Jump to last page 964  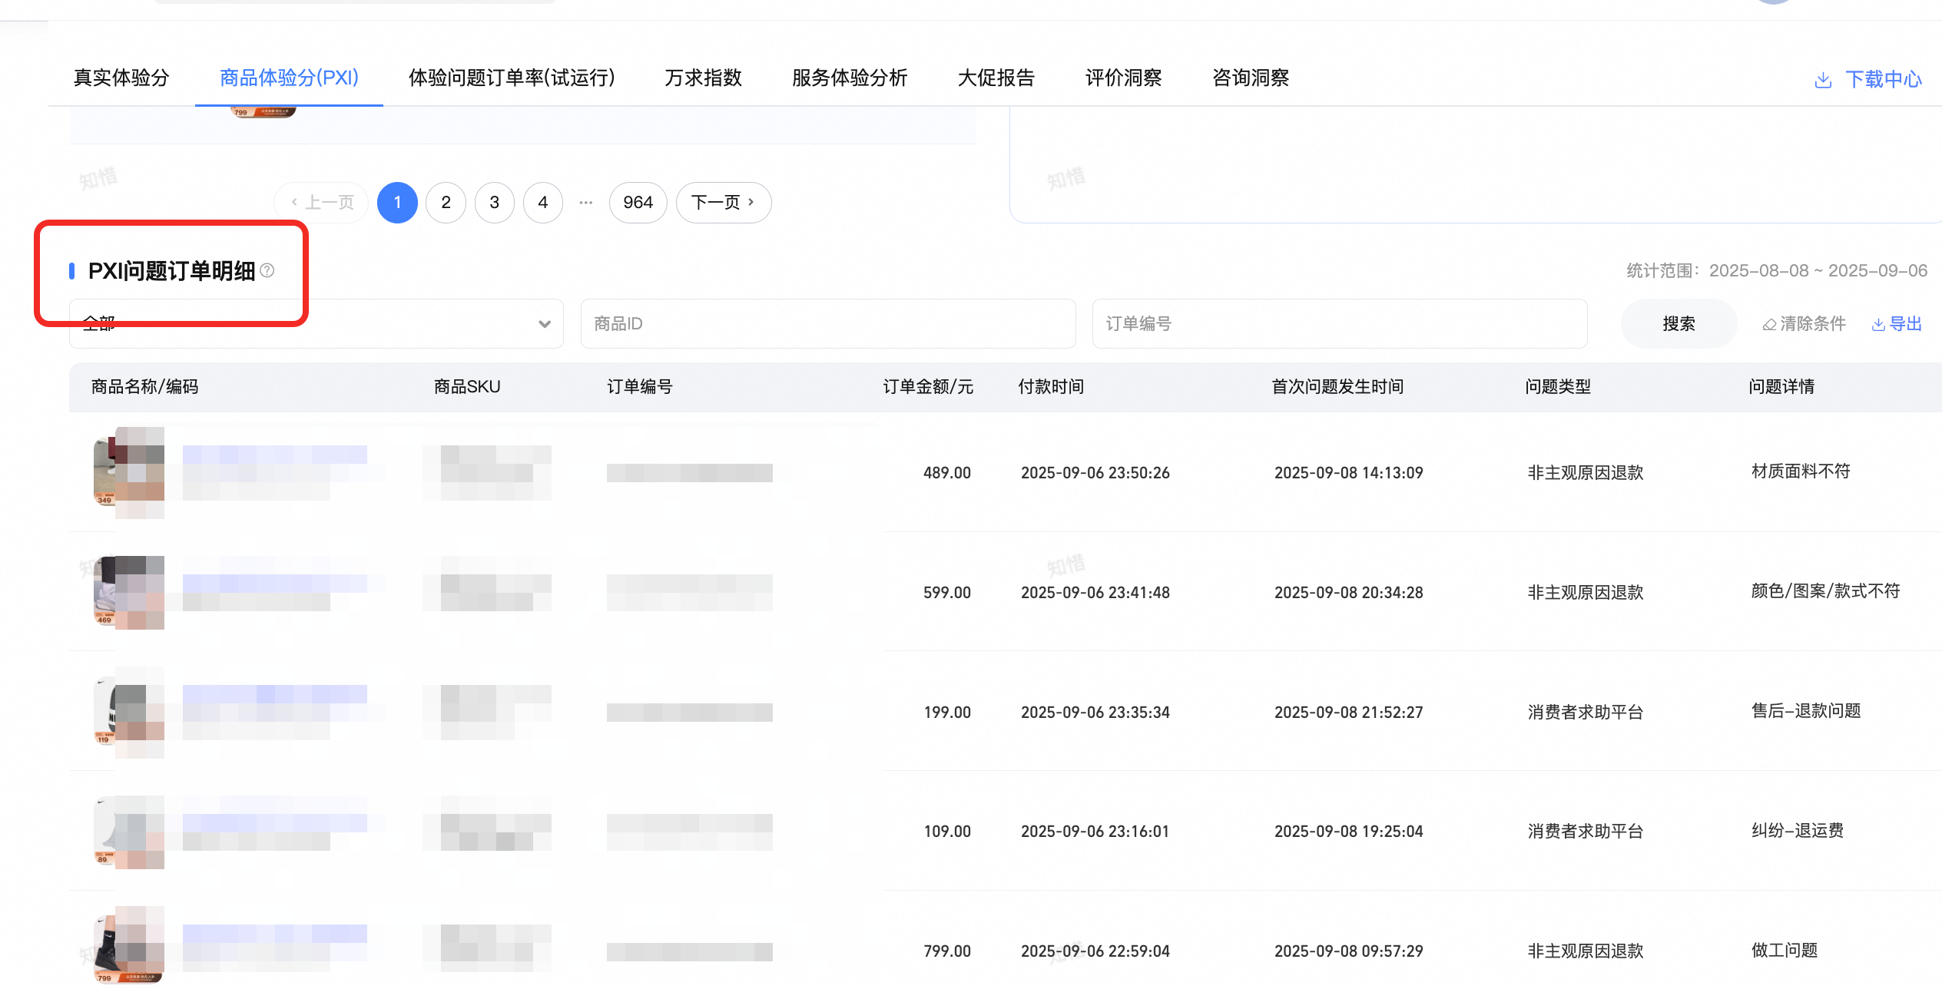coord(638,203)
